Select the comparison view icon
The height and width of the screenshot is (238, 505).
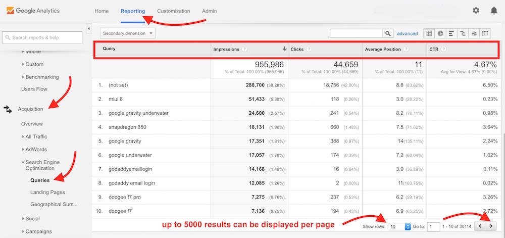[463, 33]
